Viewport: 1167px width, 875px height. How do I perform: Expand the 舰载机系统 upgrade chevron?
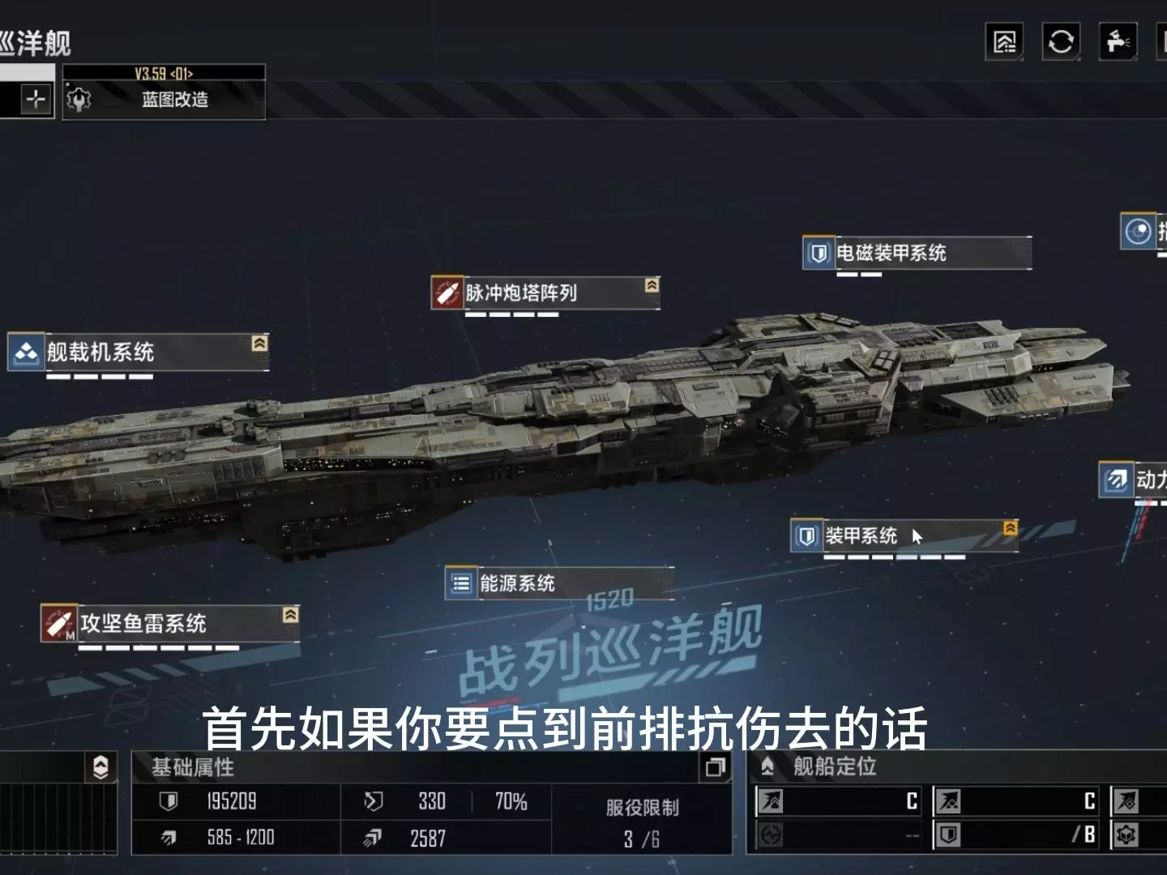pos(259,344)
